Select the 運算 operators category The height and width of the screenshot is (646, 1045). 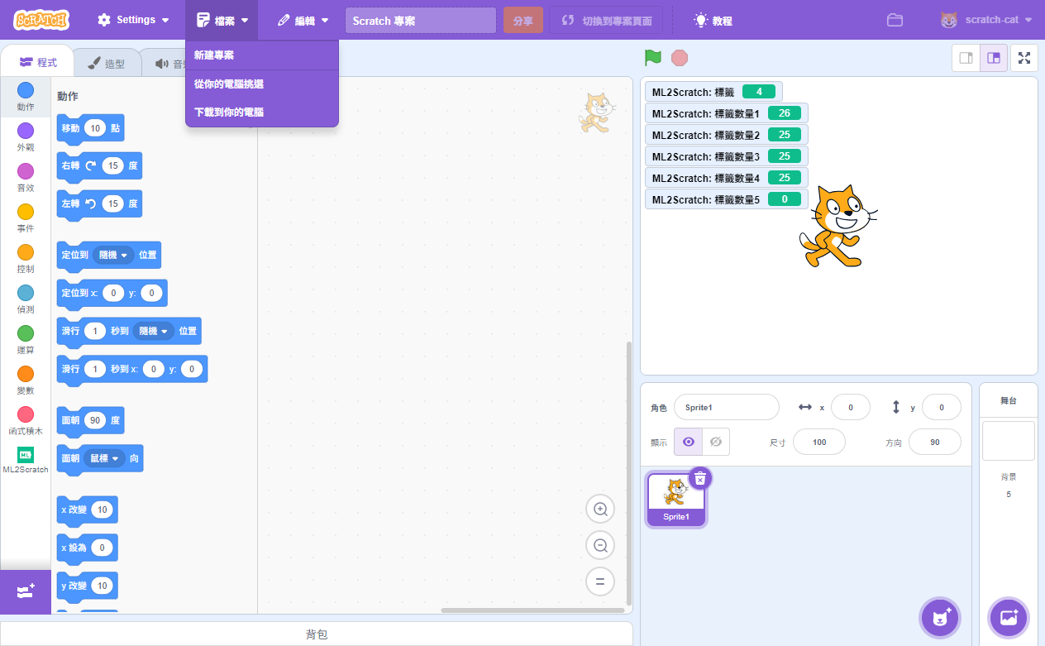click(26, 340)
